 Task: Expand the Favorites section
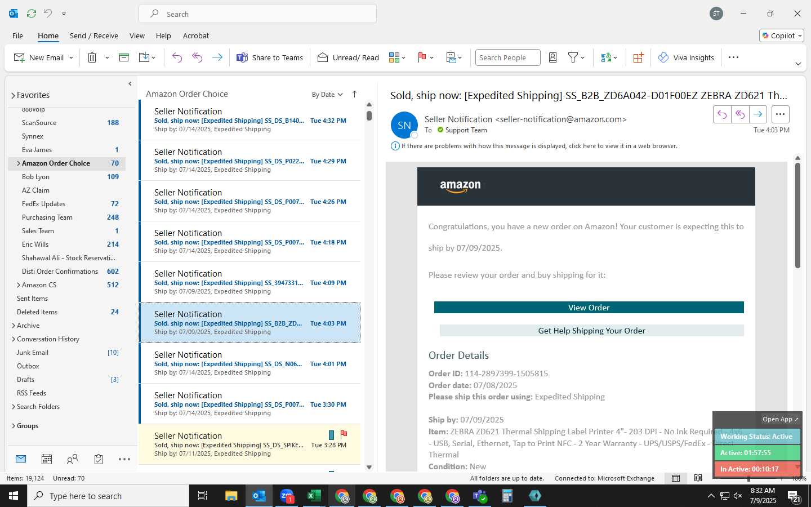coord(13,95)
